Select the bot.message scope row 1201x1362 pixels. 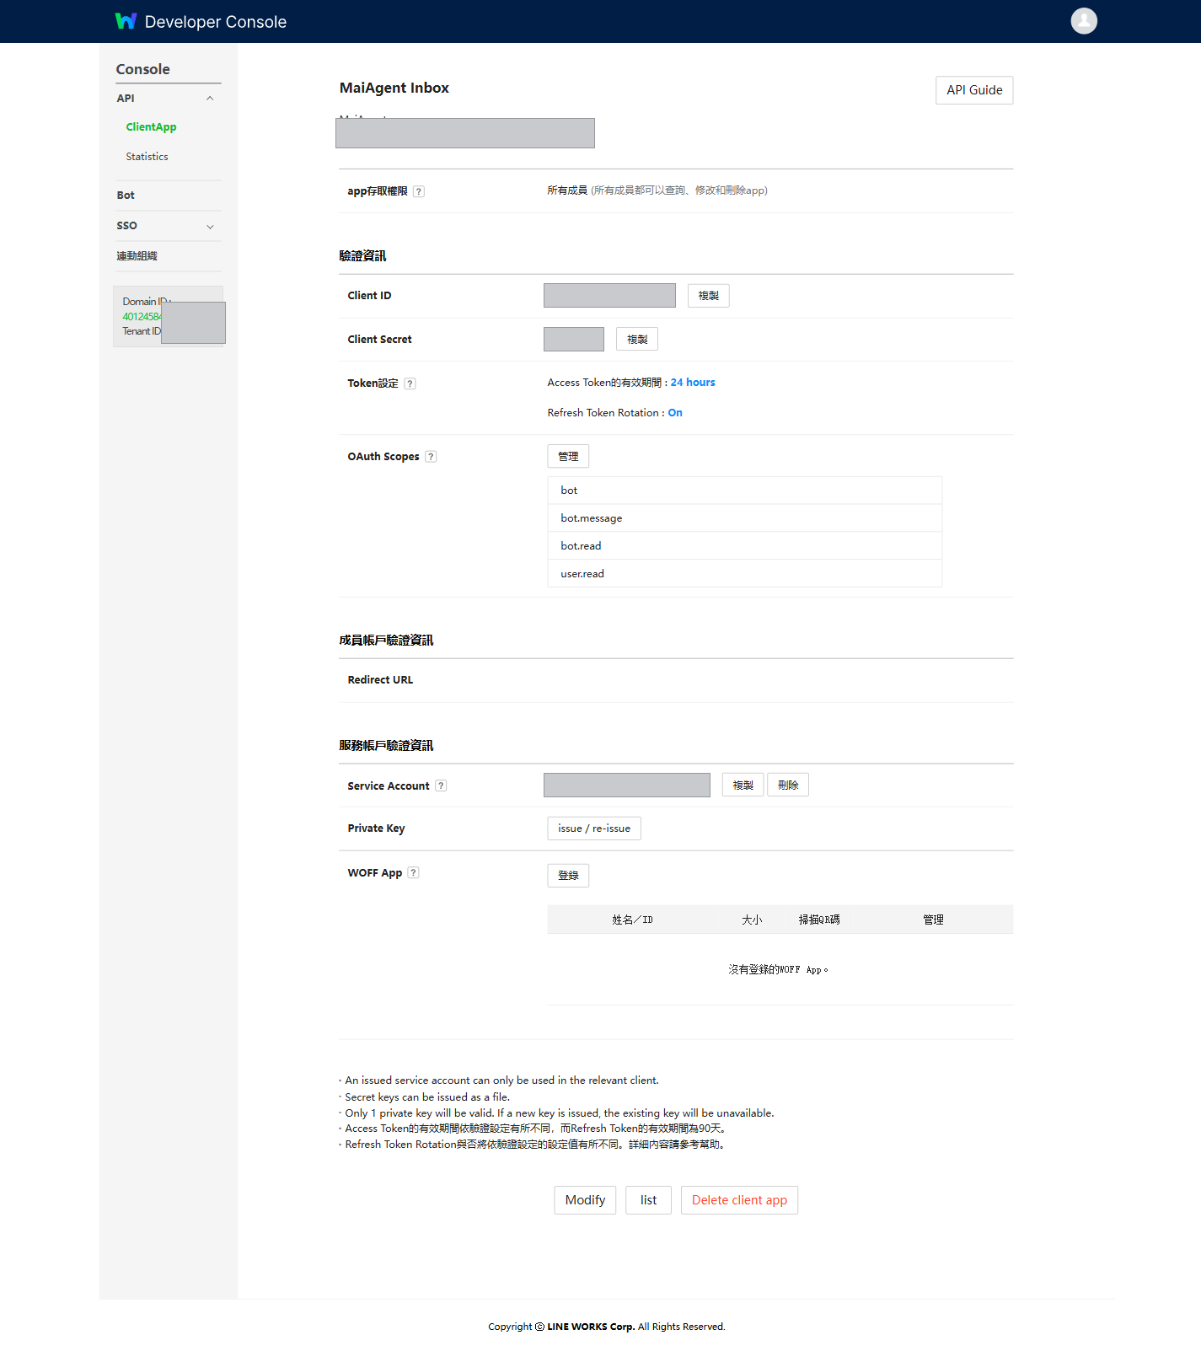[x=745, y=518]
